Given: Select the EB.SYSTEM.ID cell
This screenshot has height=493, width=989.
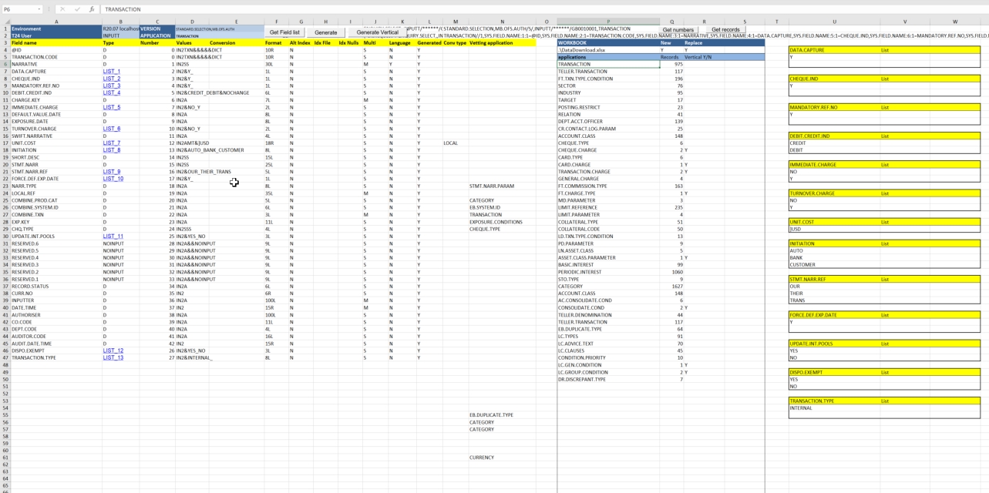Looking at the screenshot, I should [x=502, y=207].
